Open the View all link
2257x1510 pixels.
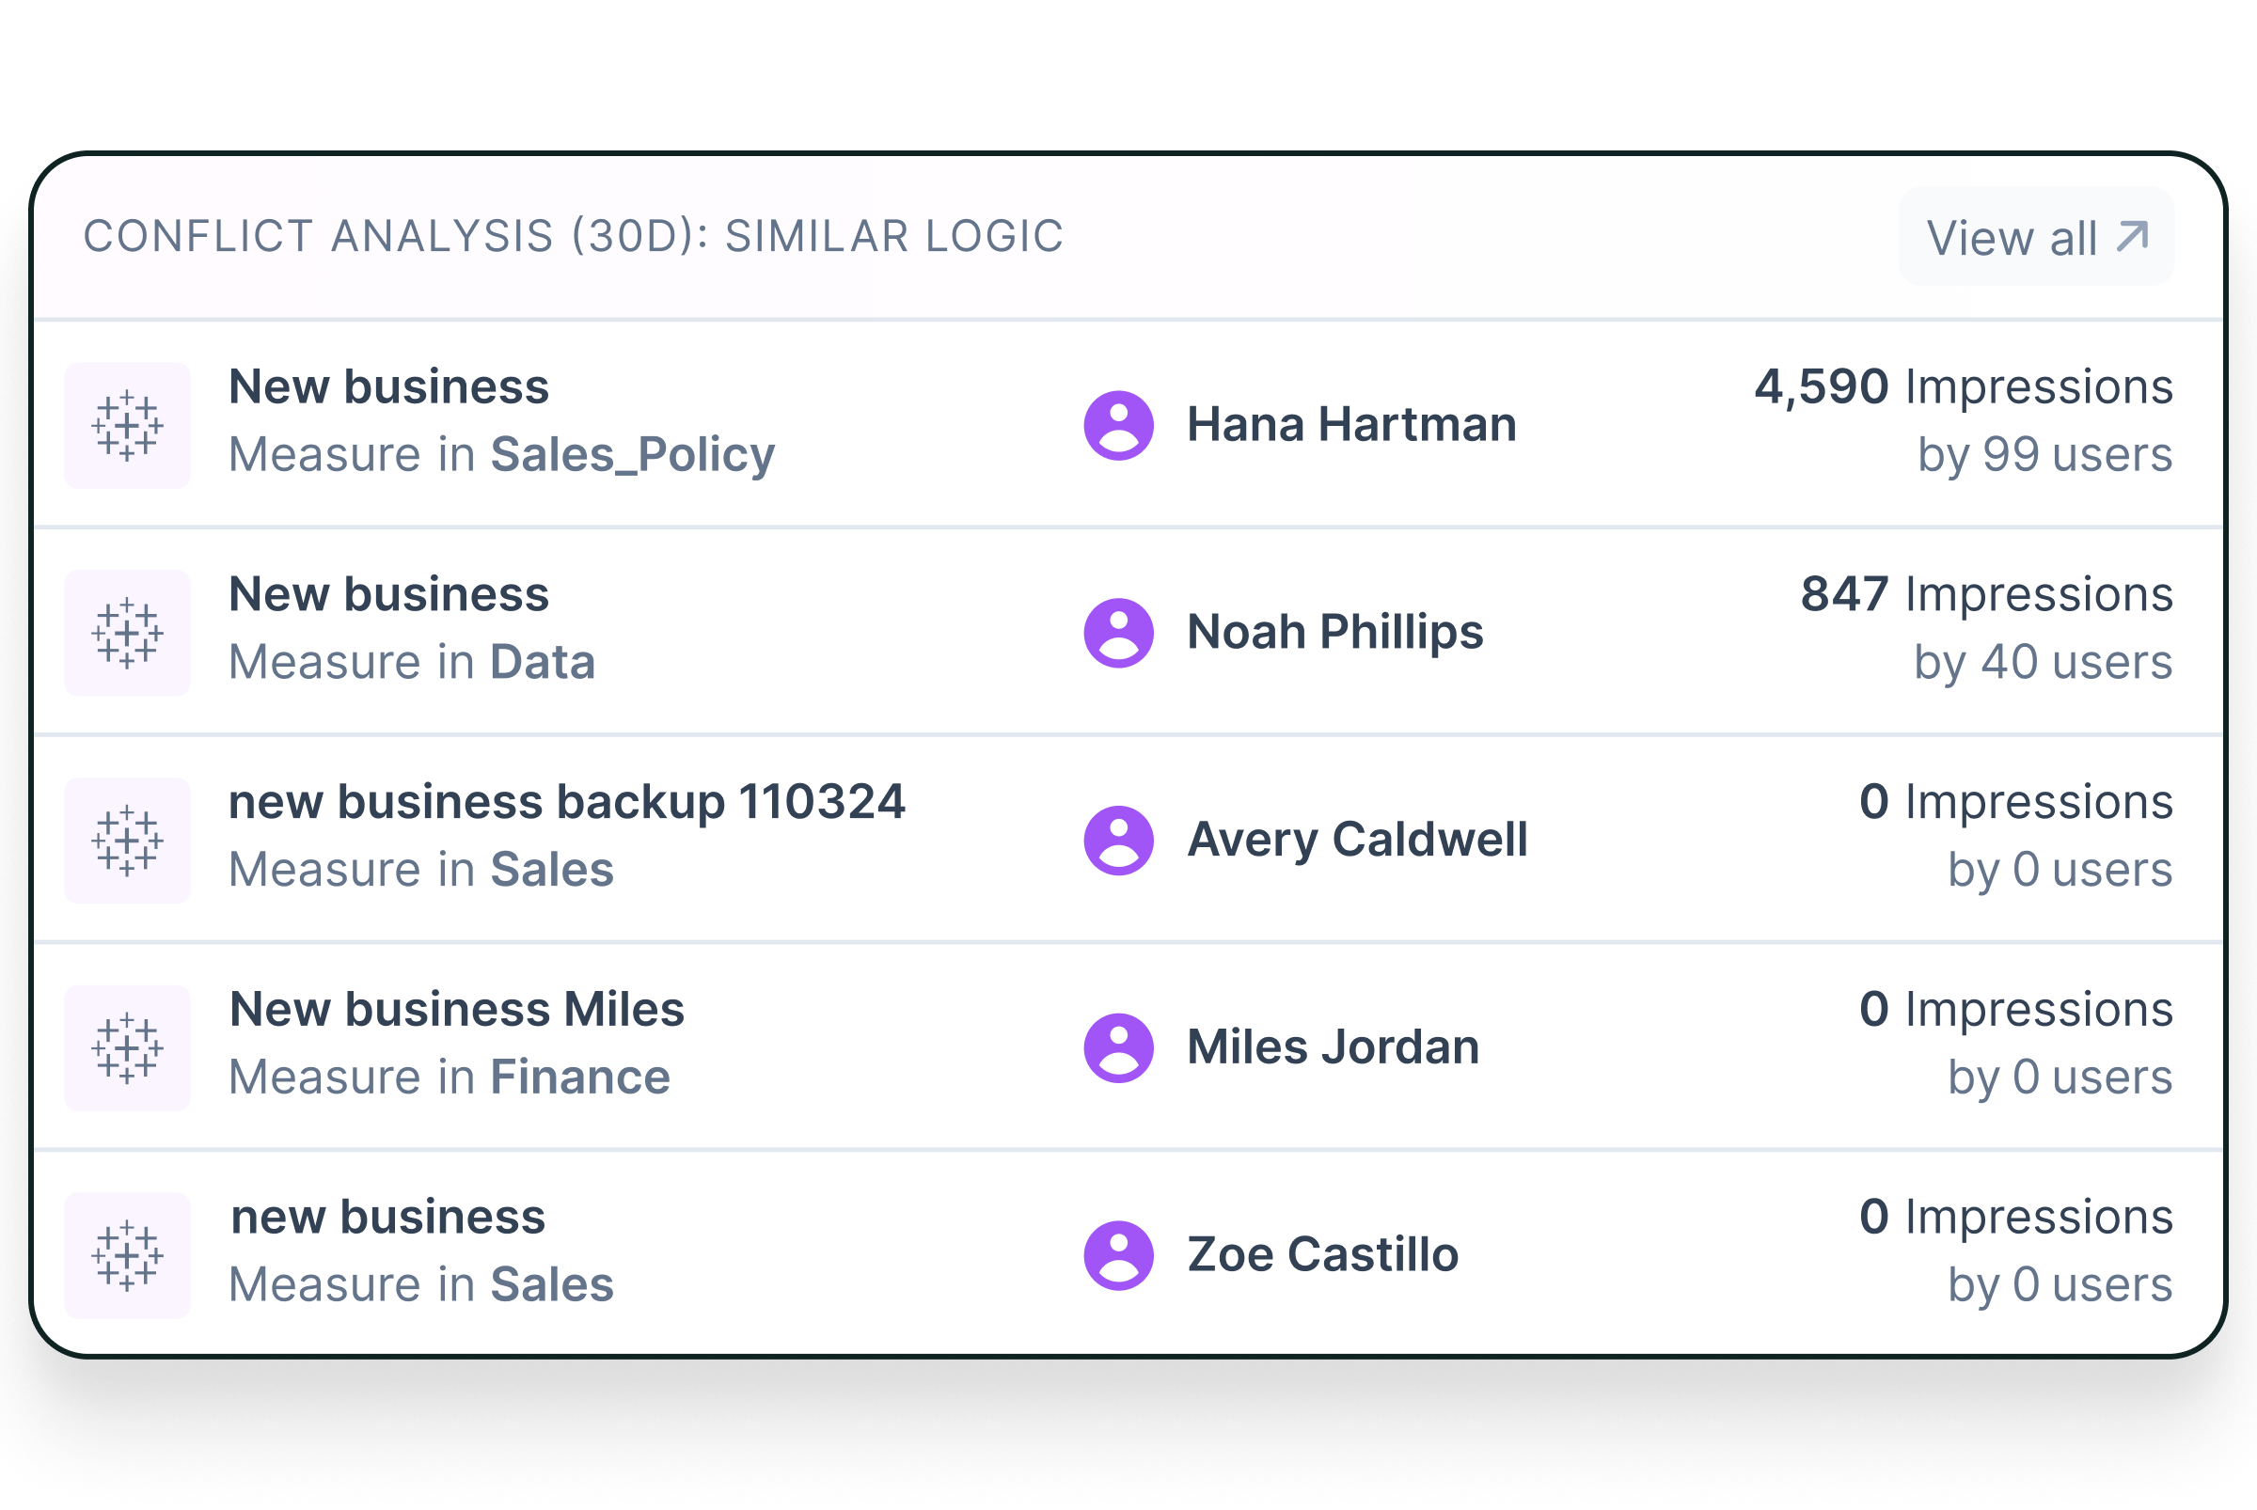[x=2037, y=236]
